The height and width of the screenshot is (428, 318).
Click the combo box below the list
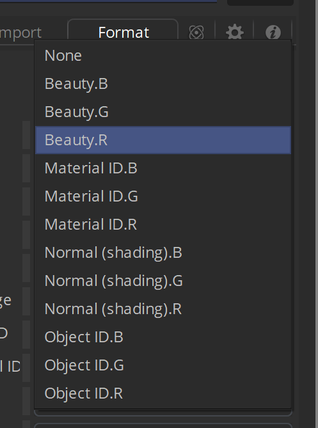pyautogui.click(x=163, y=425)
